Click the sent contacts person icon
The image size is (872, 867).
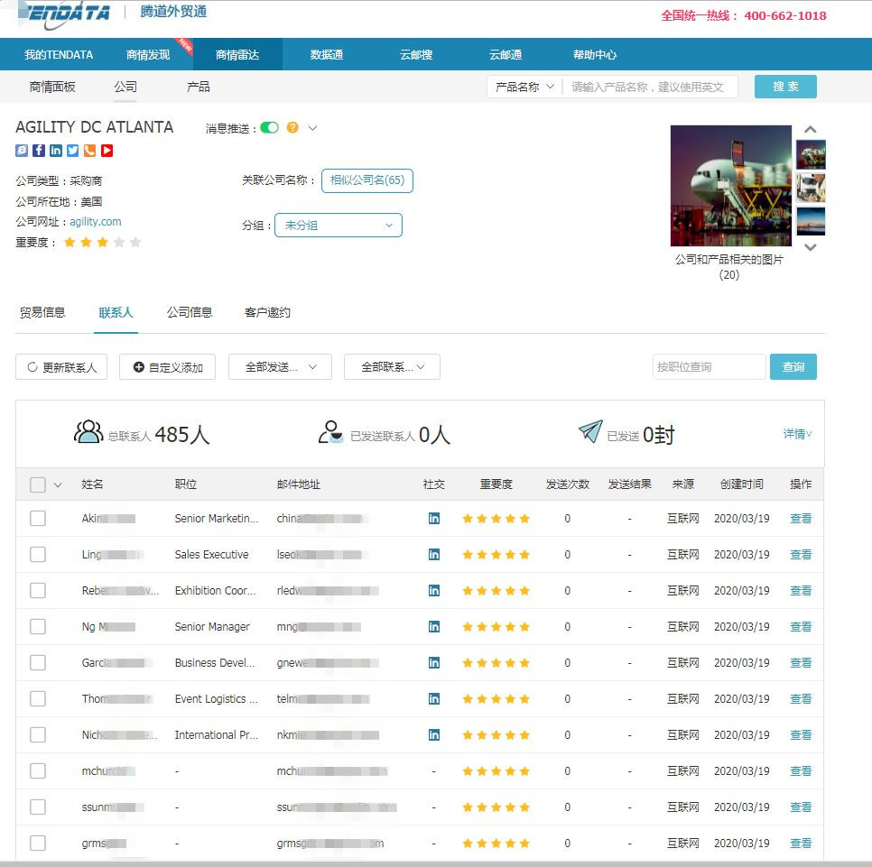[331, 432]
